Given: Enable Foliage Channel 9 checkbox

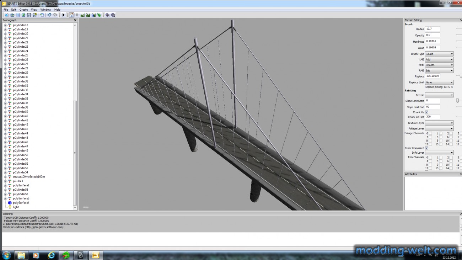Looking at the screenshot, I should 441,140.
